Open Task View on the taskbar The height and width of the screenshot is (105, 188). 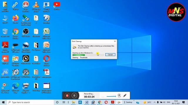(x=64, y=102)
